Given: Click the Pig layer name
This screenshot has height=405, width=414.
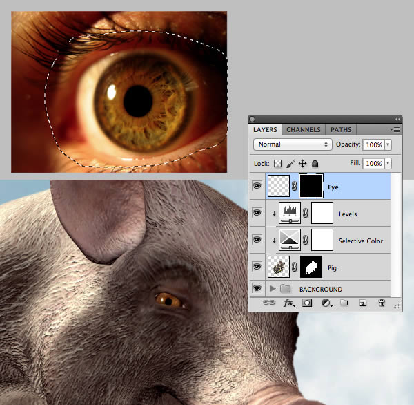Looking at the screenshot, I should (x=332, y=268).
